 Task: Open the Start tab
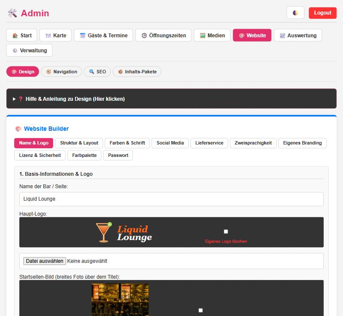tap(22, 35)
